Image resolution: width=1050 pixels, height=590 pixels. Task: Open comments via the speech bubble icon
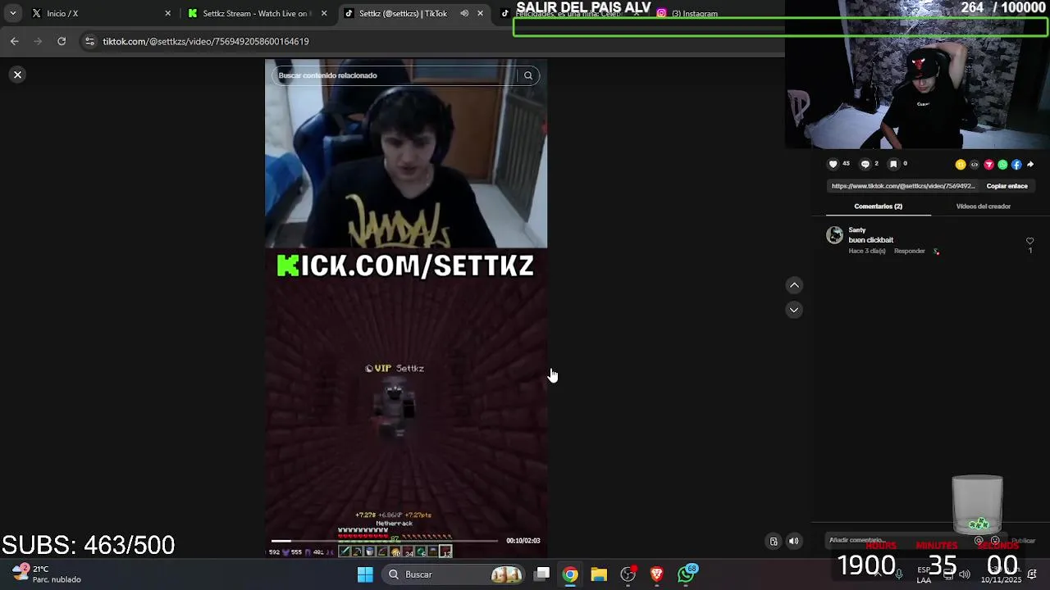click(865, 164)
